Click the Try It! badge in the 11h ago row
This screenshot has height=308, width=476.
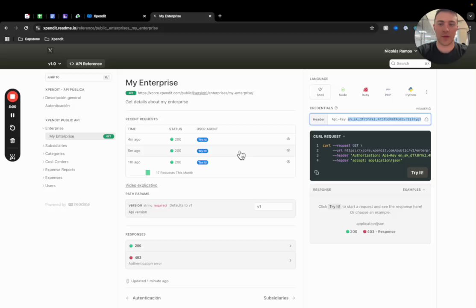coord(203,163)
